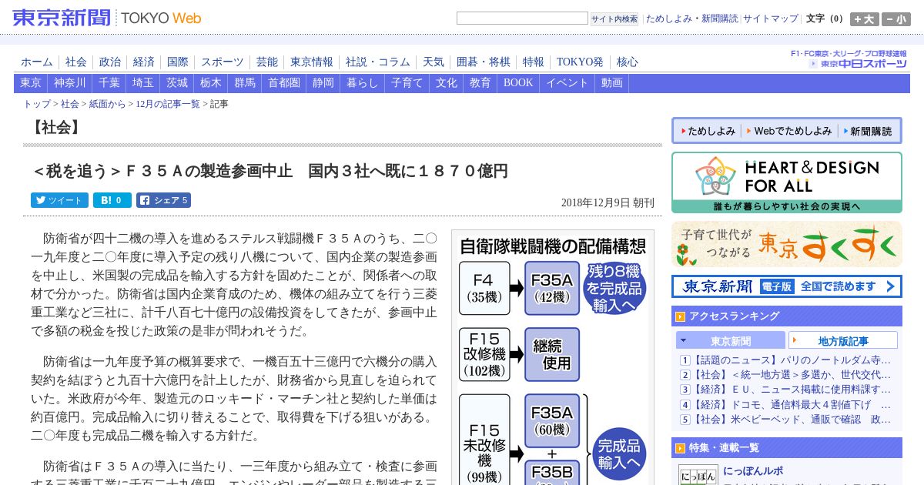This screenshot has height=485, width=924.
Task: Focus the site search input field
Action: pos(522,18)
